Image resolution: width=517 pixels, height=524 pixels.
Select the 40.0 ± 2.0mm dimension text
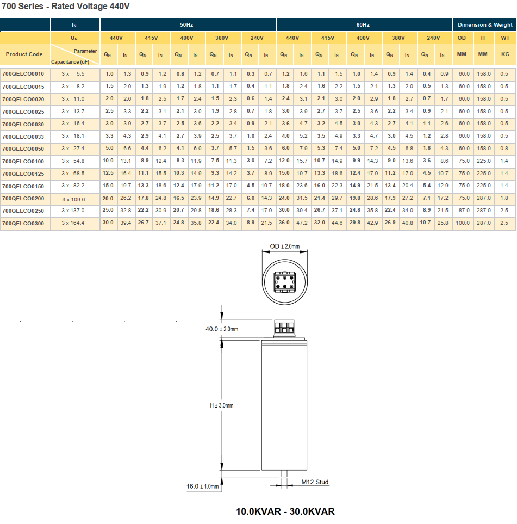tap(221, 329)
